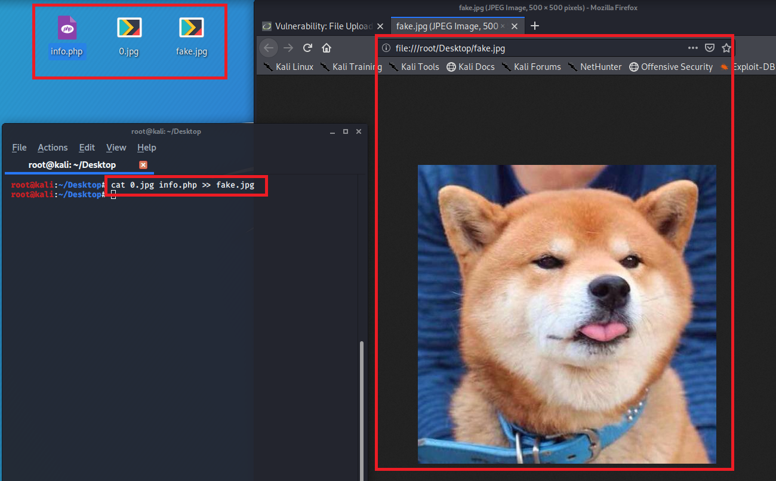Open the Pocket save icon
This screenshot has width=776, height=481.
pos(710,48)
